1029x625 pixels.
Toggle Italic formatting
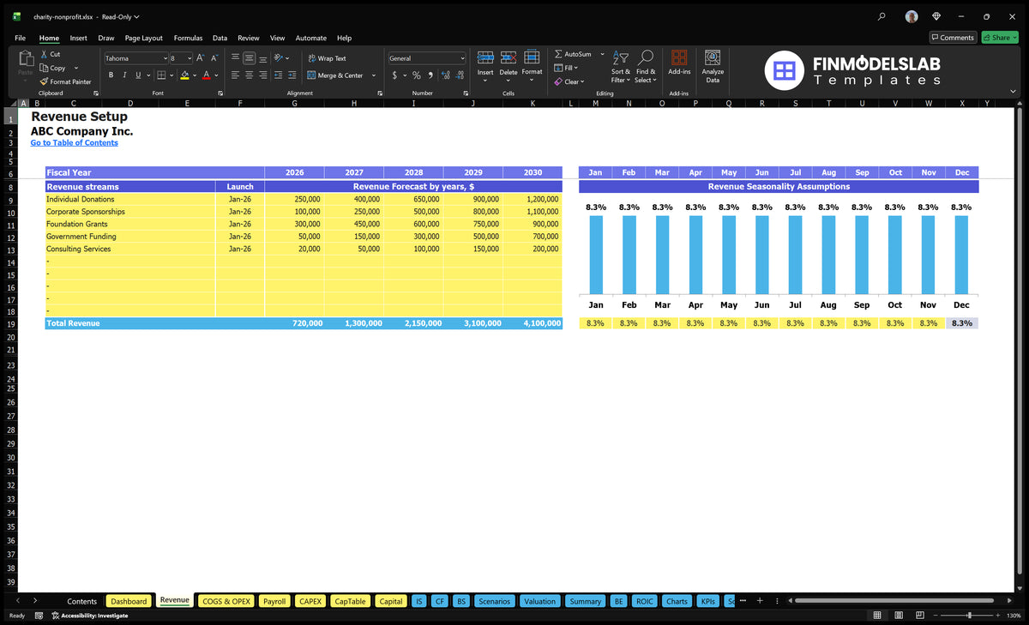(124, 75)
